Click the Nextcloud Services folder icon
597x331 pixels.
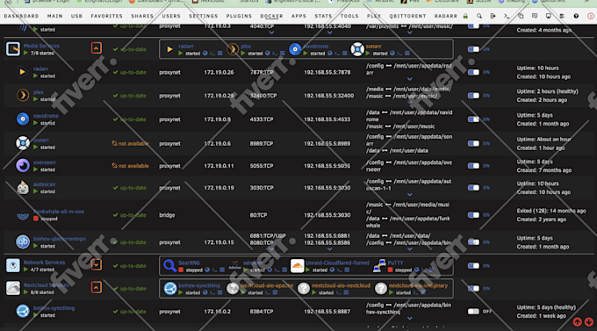pos(13,288)
